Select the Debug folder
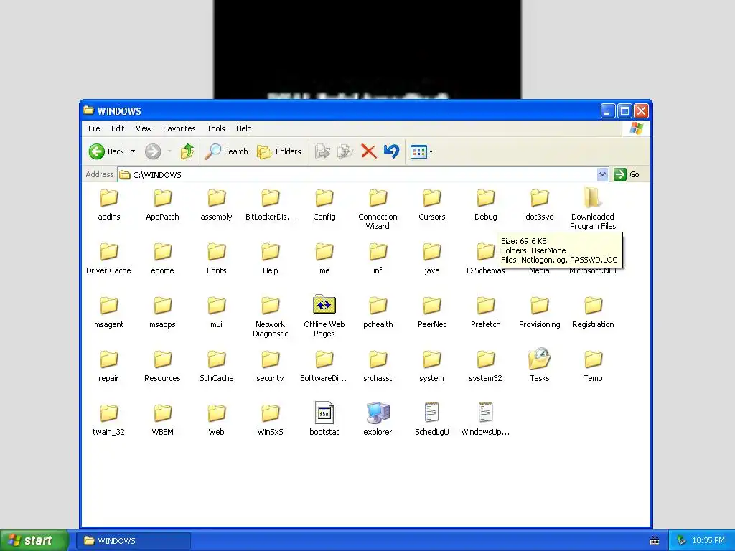 [x=486, y=204]
